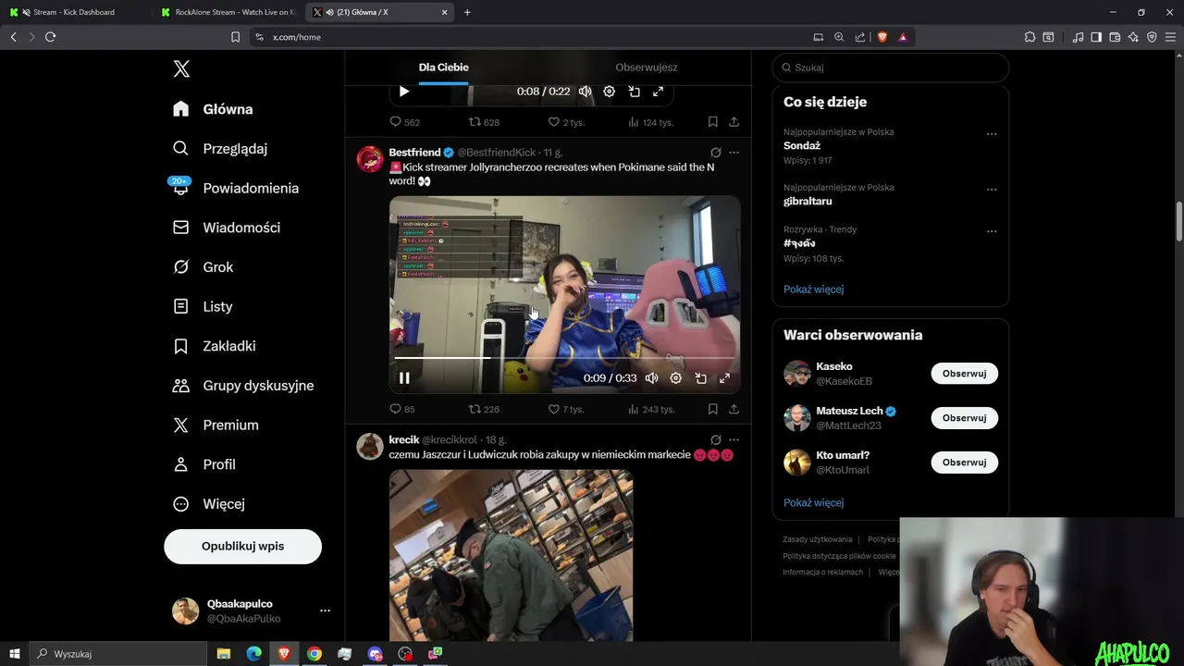
Task: Switch to Stream - Kick Dashboard tab
Action: pyautogui.click(x=74, y=12)
